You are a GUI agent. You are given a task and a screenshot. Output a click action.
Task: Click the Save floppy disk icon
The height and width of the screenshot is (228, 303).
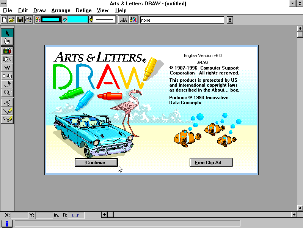tap(20, 20)
